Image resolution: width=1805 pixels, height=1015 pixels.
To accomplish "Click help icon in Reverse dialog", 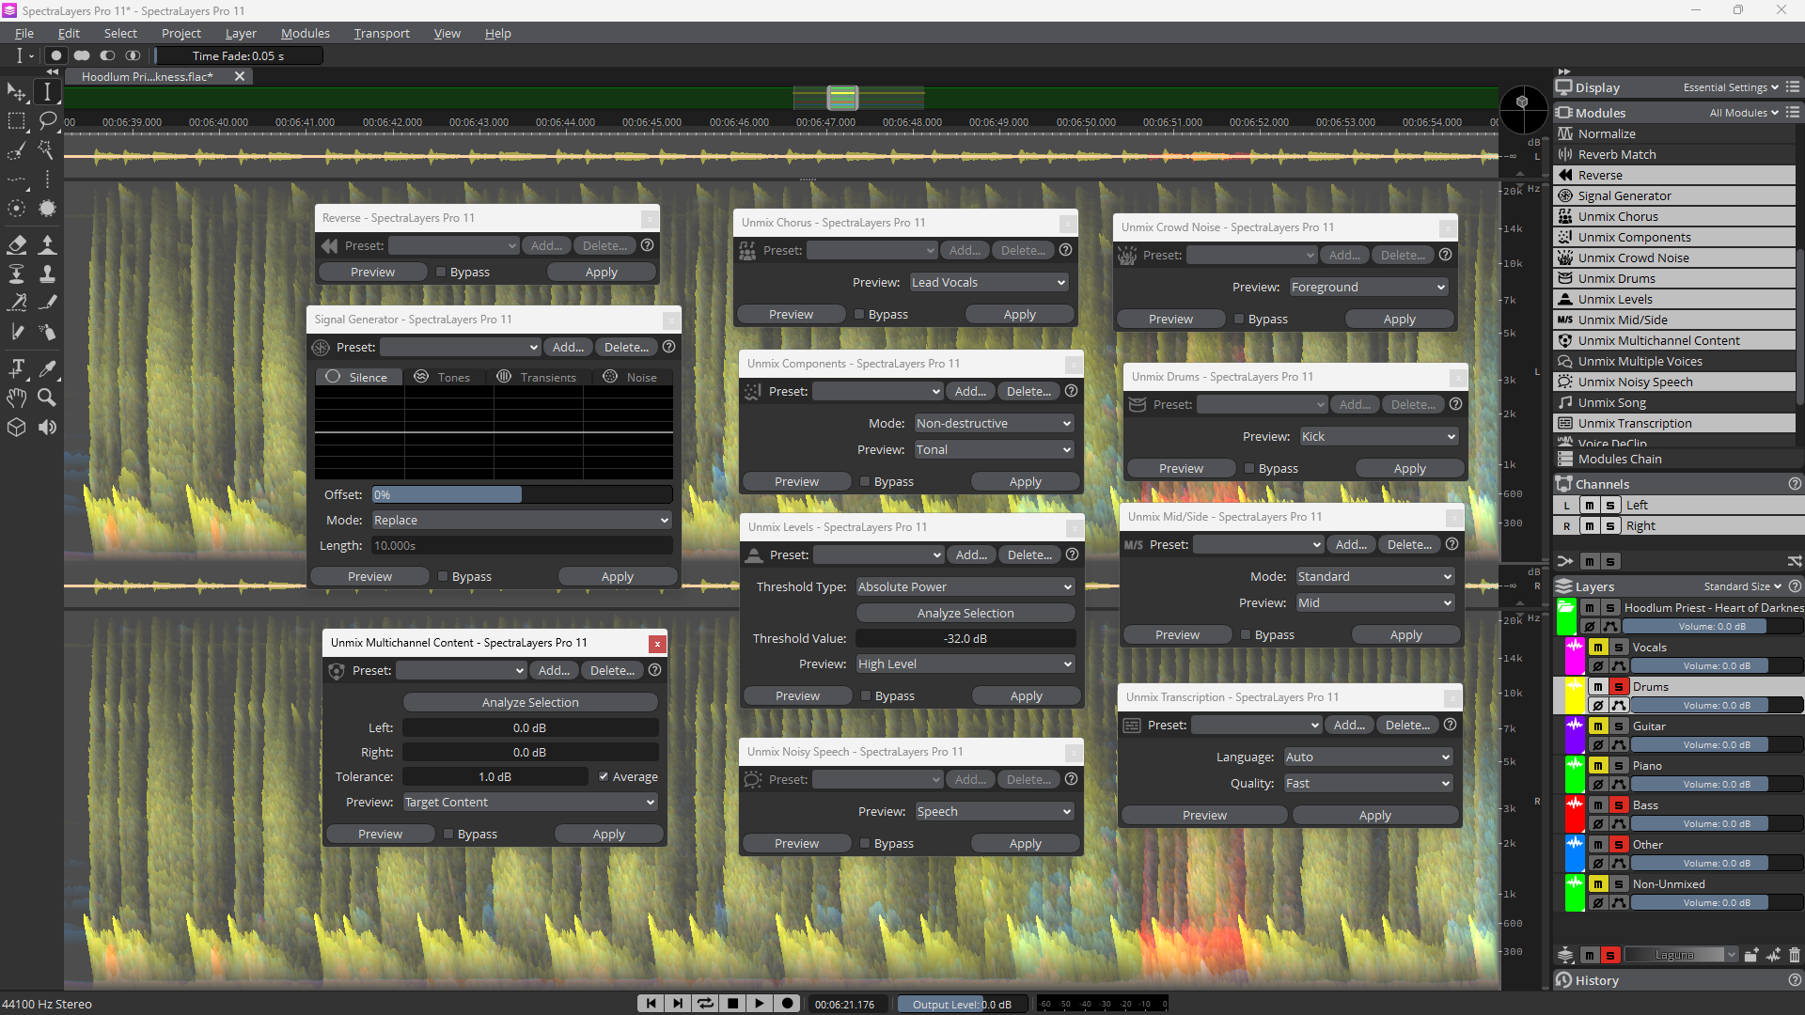I will 647,245.
